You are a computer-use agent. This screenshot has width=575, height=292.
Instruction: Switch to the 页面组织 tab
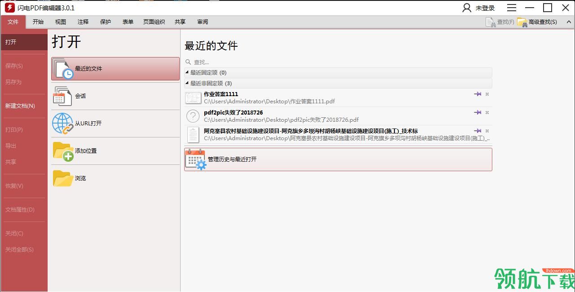pos(154,22)
